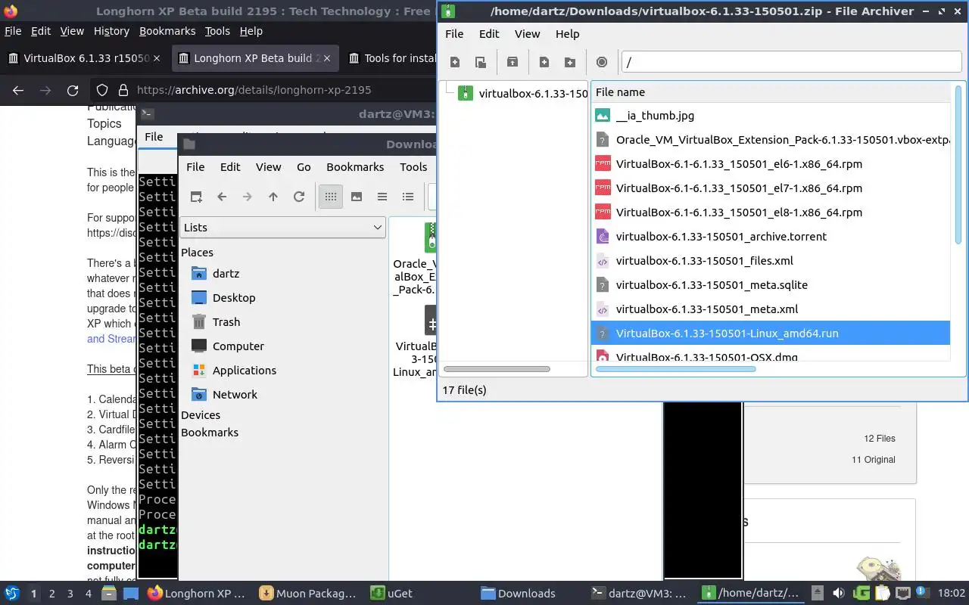Viewport: 969px width, 605px height.
Task: Open File menu in File Archiver
Action: 454,34
